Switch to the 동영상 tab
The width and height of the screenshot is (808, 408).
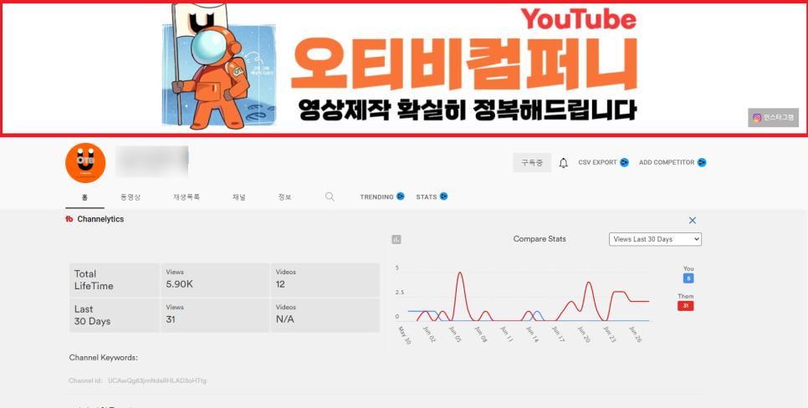130,196
